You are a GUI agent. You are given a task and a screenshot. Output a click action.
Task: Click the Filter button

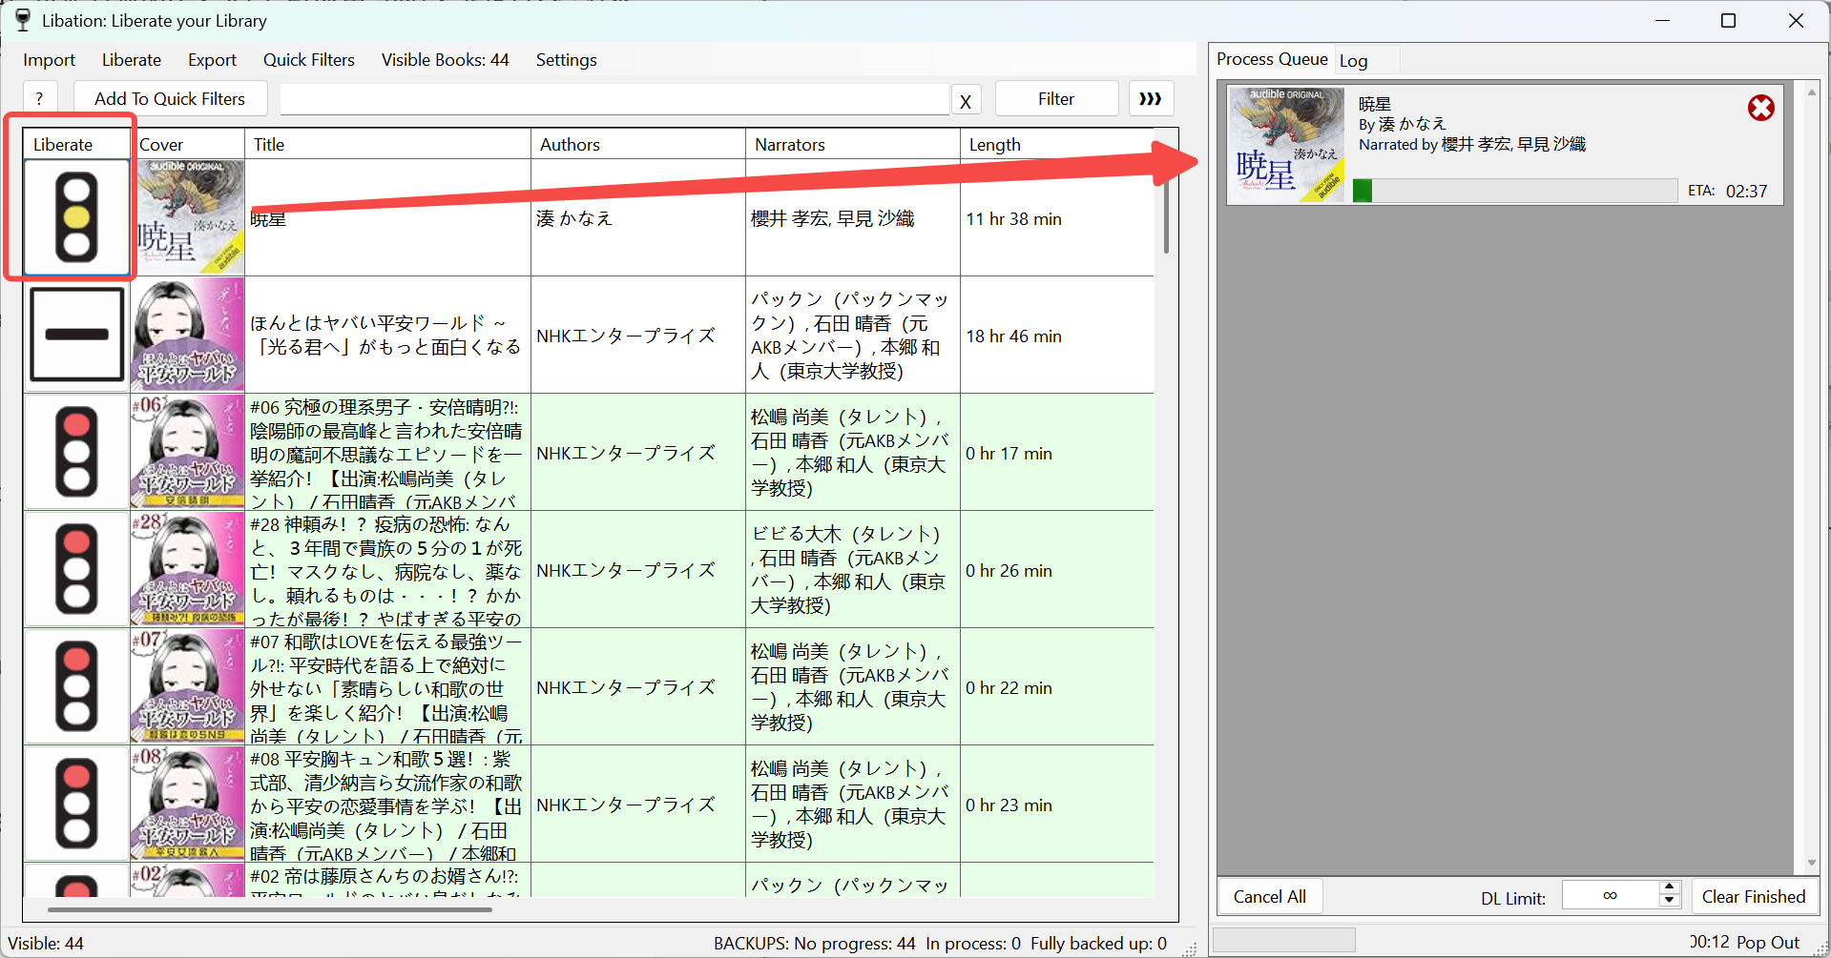click(1056, 98)
